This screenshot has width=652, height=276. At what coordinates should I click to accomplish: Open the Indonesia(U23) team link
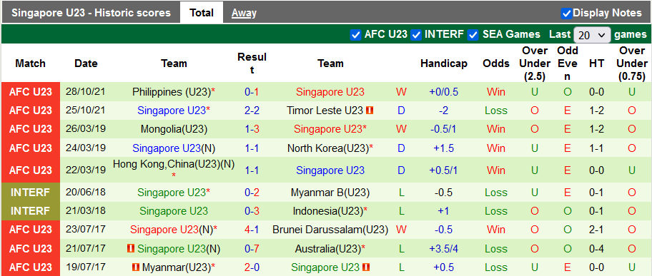point(328,211)
